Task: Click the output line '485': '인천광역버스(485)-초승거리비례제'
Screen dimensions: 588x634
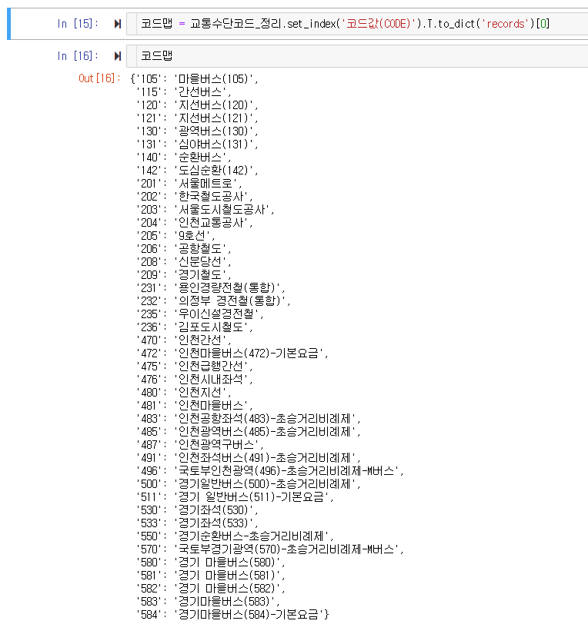Action: (249, 432)
